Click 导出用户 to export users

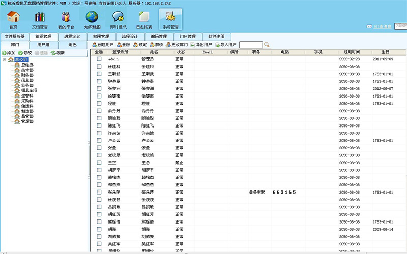[201, 45]
